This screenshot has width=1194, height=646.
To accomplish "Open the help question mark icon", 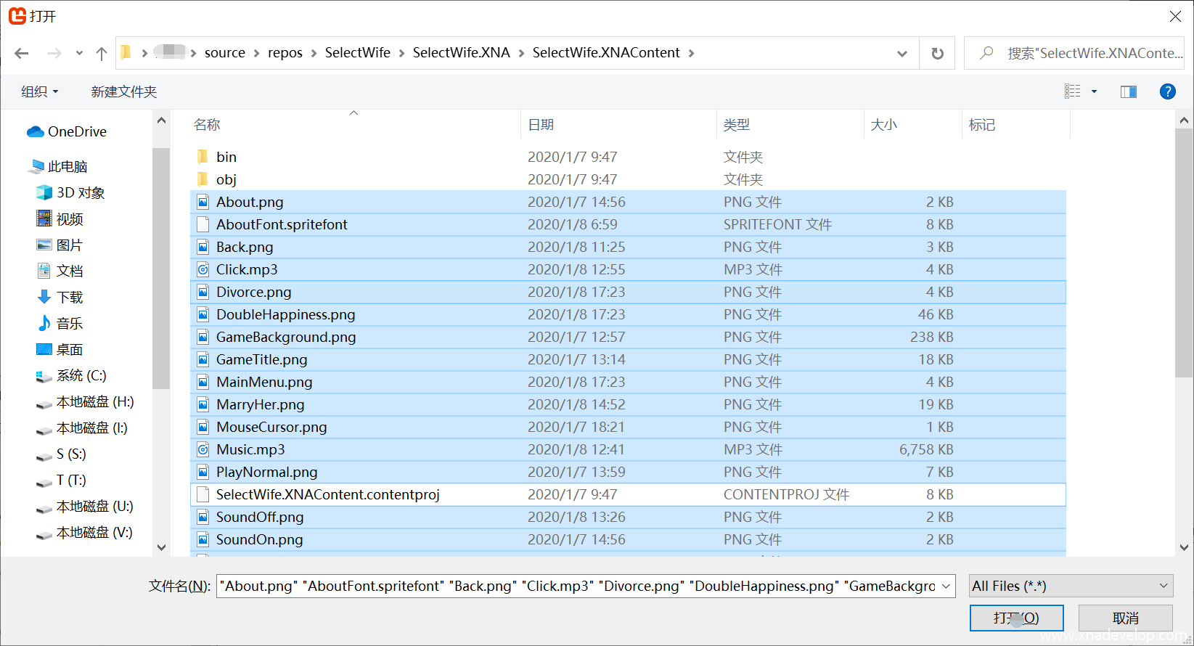I will click(1167, 91).
